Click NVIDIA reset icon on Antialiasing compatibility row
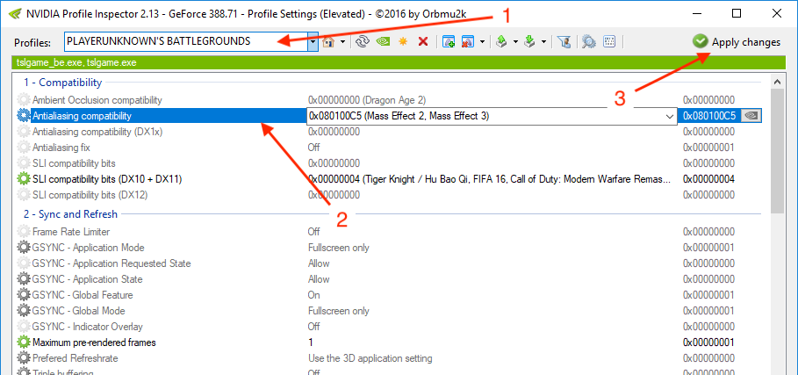Viewport: 798px width, 375px height. [751, 116]
